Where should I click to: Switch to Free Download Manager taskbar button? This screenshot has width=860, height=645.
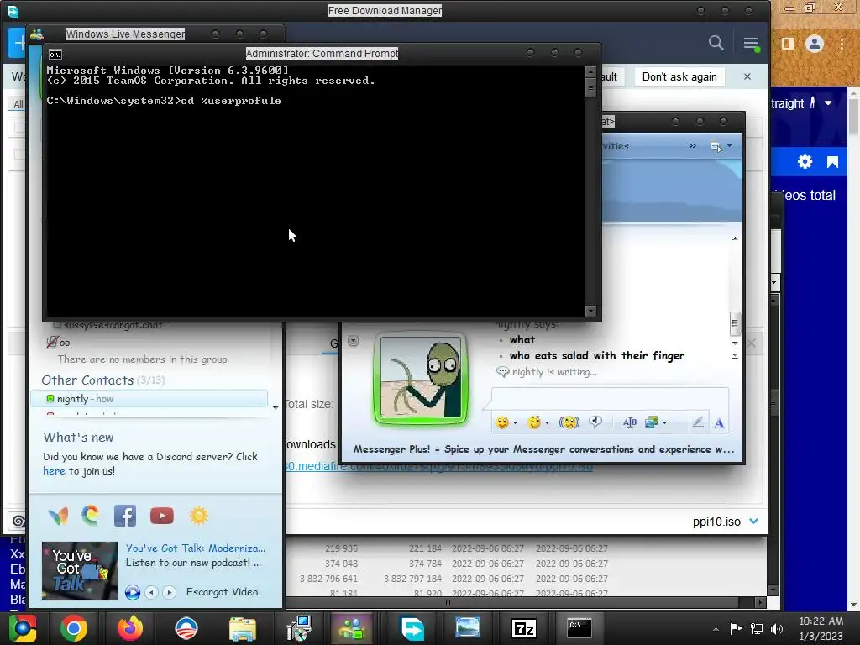(x=412, y=628)
